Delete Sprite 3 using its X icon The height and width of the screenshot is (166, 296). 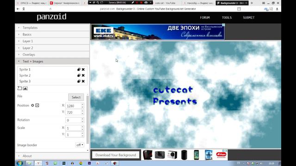coord(83,81)
